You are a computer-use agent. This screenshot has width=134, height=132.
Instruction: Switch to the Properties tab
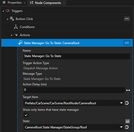[x=15, y=3]
